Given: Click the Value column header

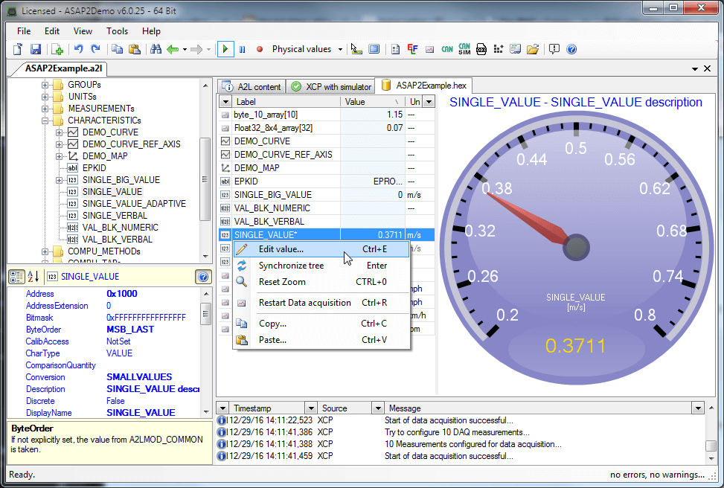Looking at the screenshot, I should pos(356,101).
